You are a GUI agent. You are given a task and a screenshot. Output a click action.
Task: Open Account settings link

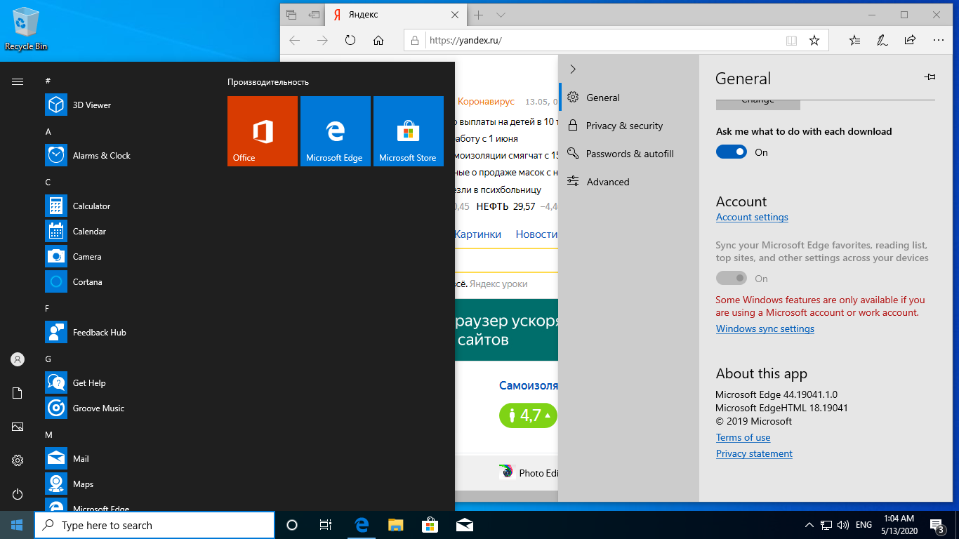(752, 218)
